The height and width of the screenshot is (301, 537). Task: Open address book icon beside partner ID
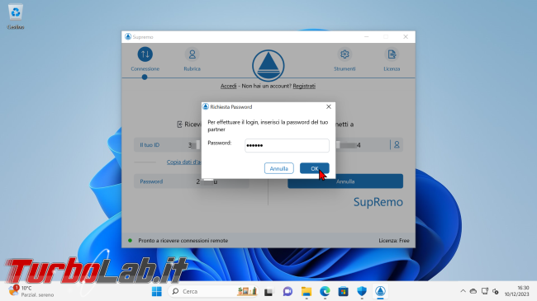[x=397, y=145]
